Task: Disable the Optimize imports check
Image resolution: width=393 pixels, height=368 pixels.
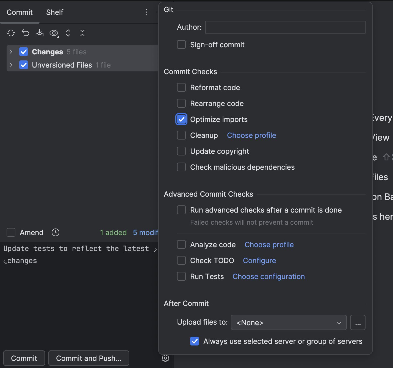Action: pyautogui.click(x=181, y=119)
